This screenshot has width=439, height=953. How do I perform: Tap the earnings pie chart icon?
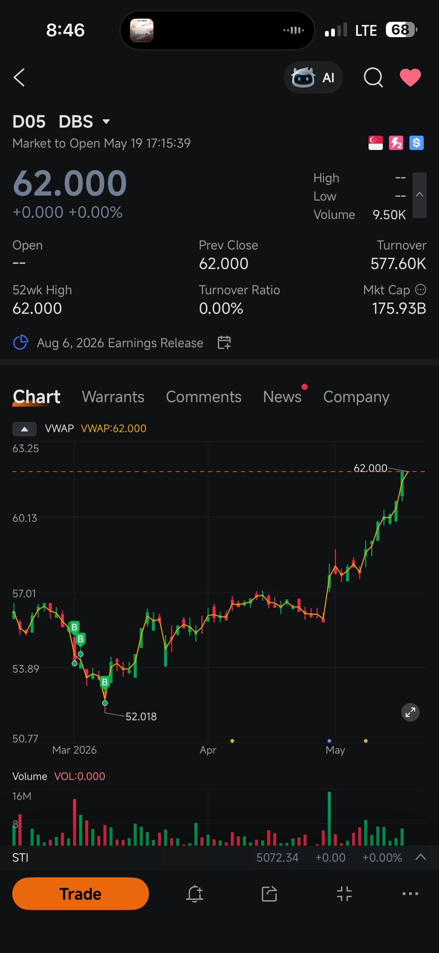(x=21, y=343)
